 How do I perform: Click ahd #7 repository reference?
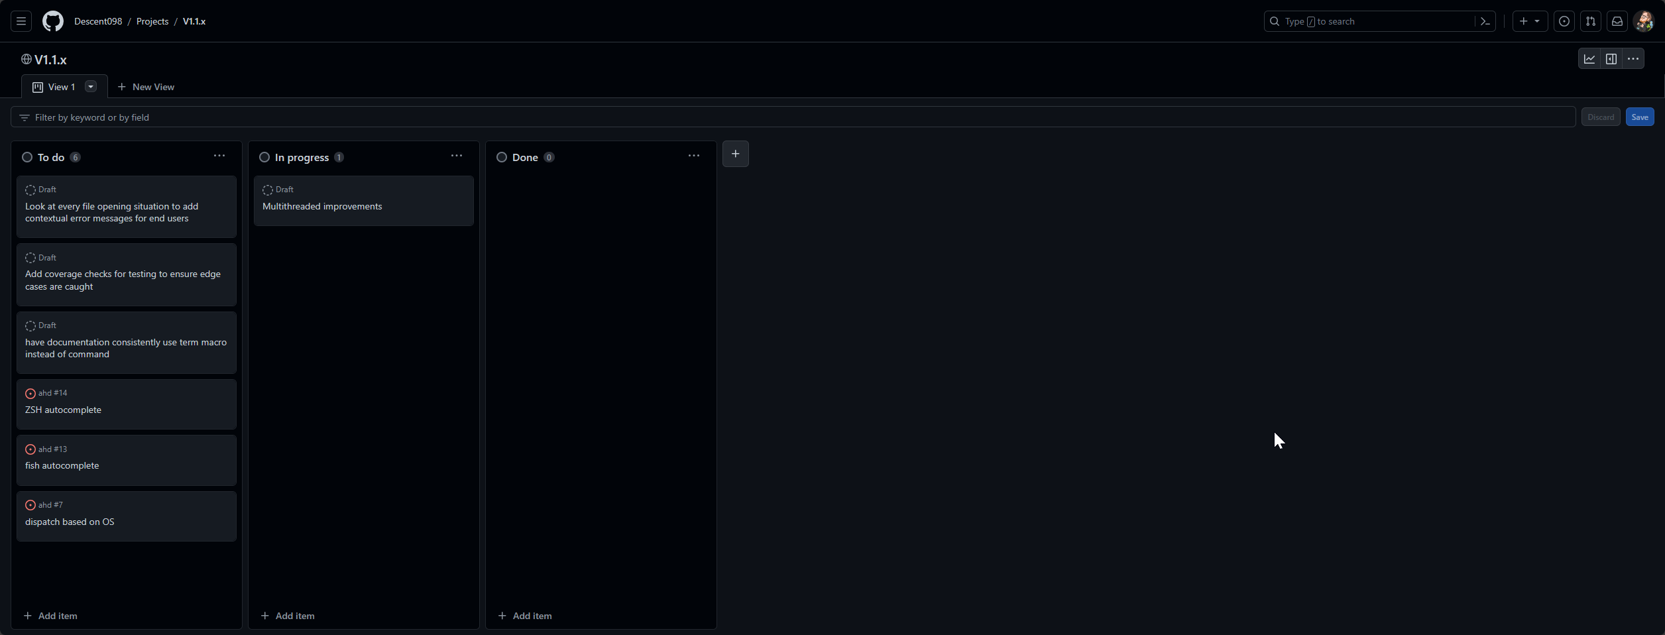(50, 505)
